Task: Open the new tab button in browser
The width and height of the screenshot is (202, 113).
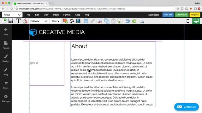Action: 52,4
